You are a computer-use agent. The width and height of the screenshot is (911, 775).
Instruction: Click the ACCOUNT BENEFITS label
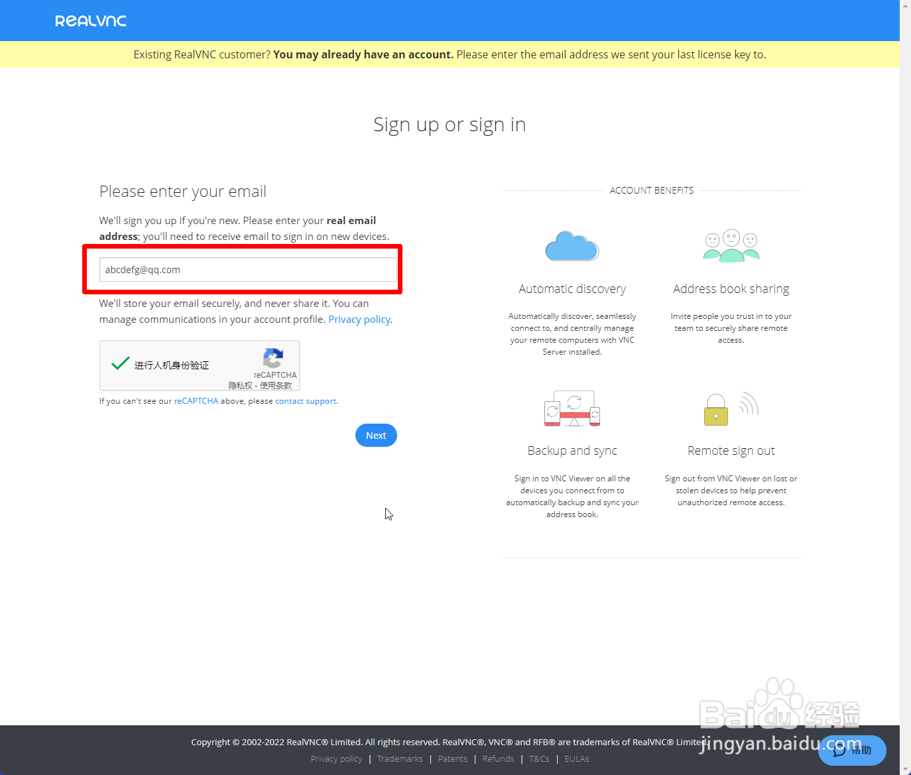coord(652,190)
